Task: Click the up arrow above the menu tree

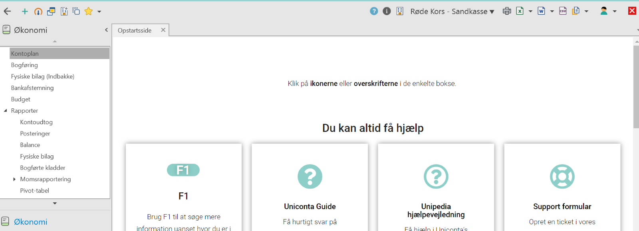Action: point(55,41)
